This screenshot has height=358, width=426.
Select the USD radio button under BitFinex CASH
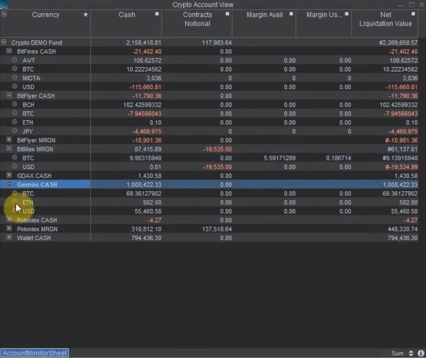coord(15,86)
